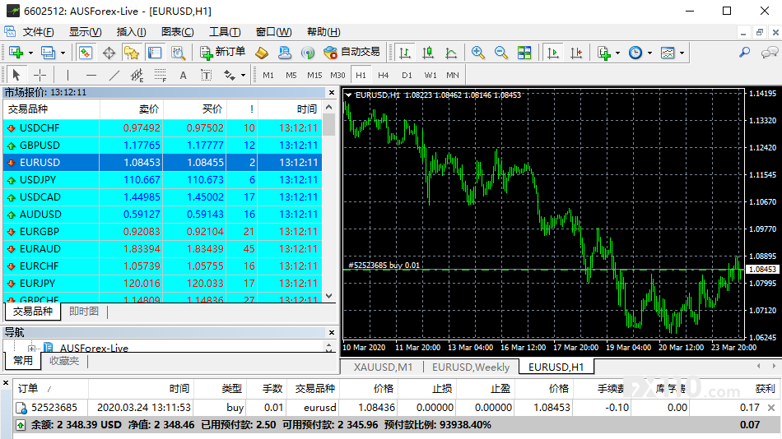Screen dimensions: 782x439
Task: Select the AUDUSD symbol row
Action: (x=163, y=215)
